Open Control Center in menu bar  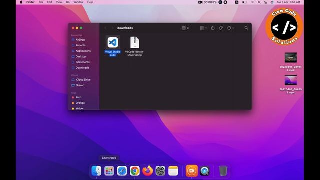(266, 2)
